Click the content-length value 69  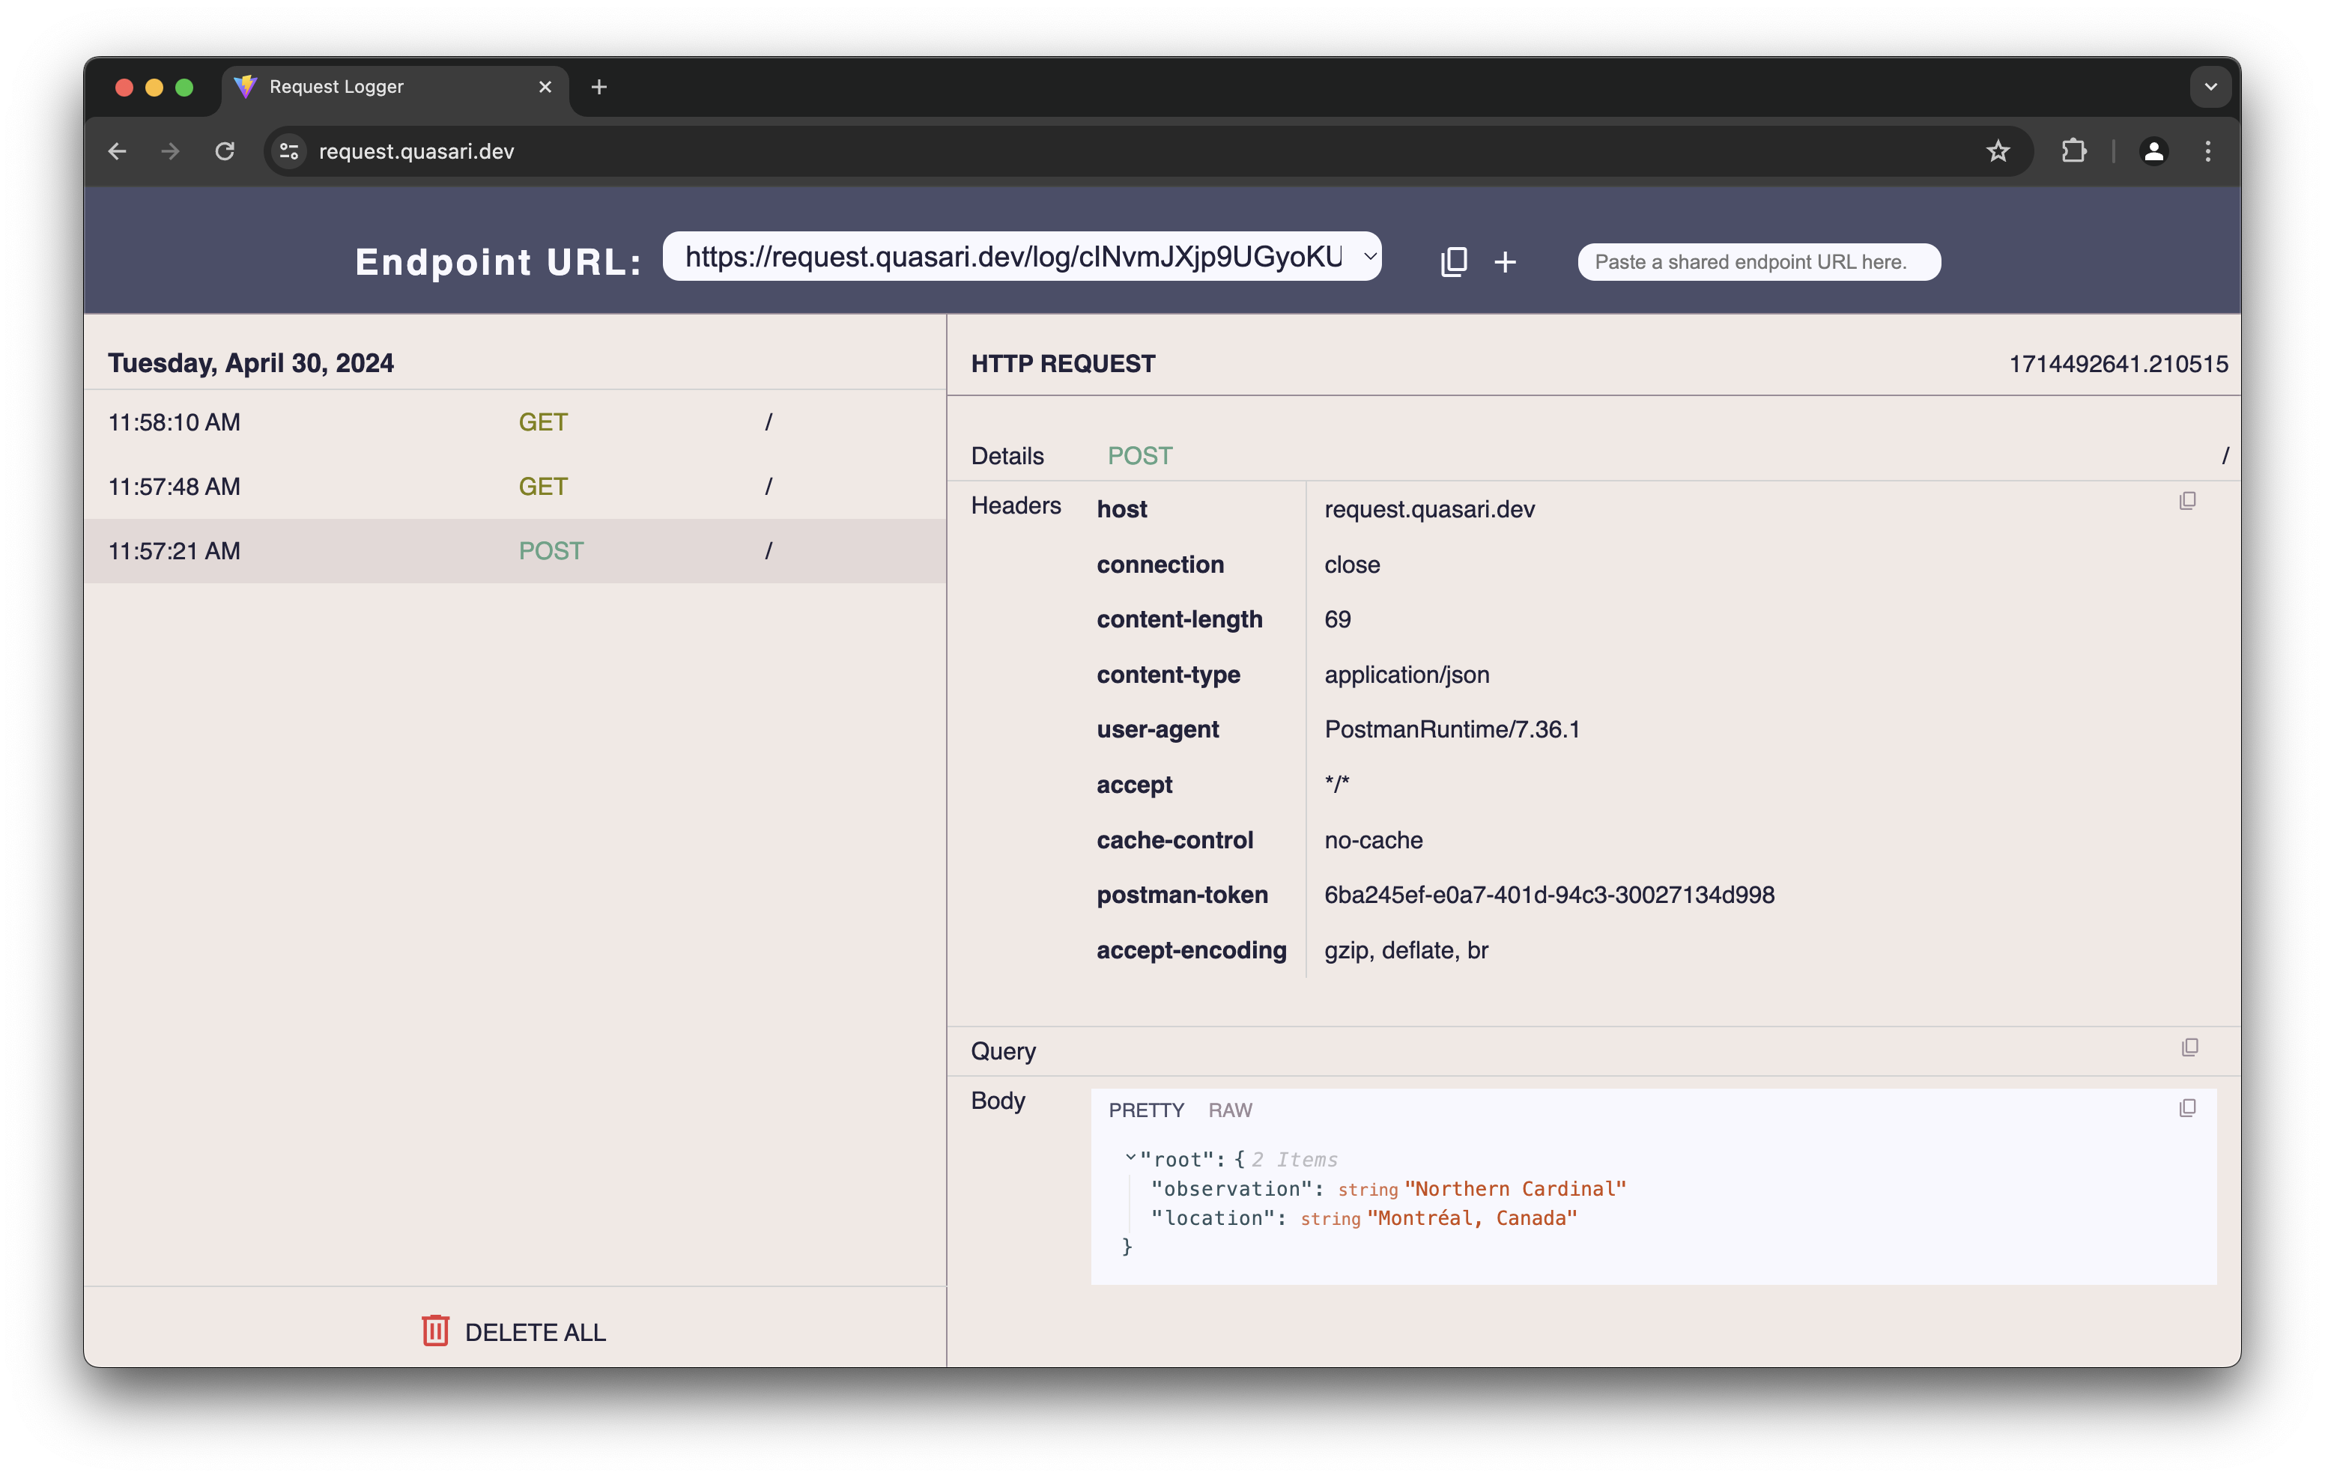click(x=1337, y=620)
